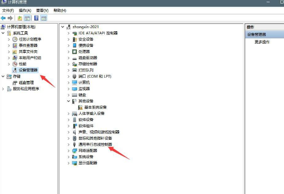The width and height of the screenshot is (284, 194).
Task: Click the 本地用户和组 icon
Action: pos(15,58)
